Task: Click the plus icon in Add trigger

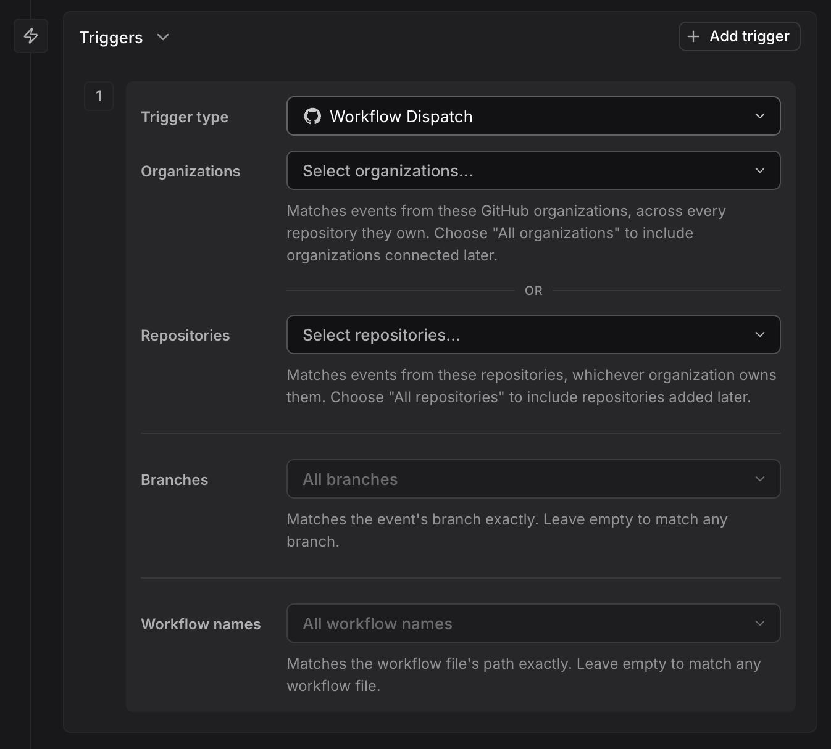Action: pos(693,36)
